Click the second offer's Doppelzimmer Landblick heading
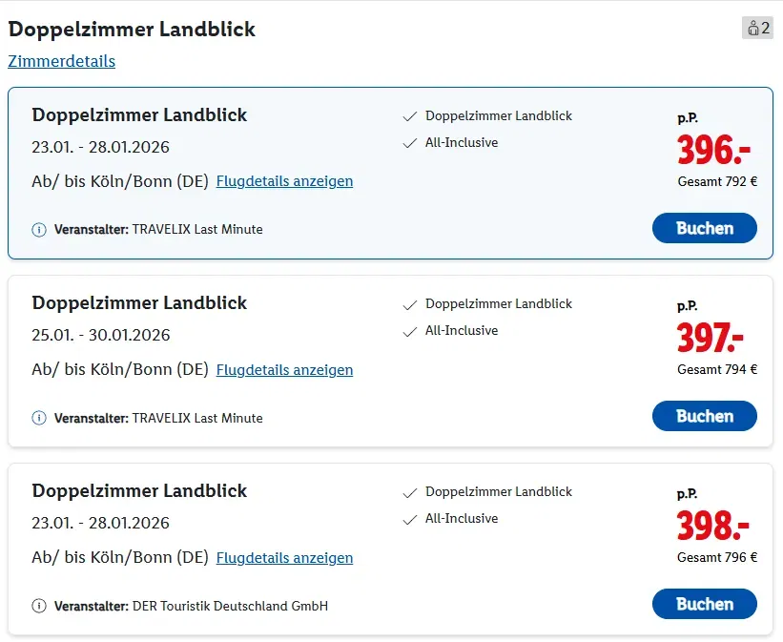The image size is (783, 642). pyautogui.click(x=139, y=302)
